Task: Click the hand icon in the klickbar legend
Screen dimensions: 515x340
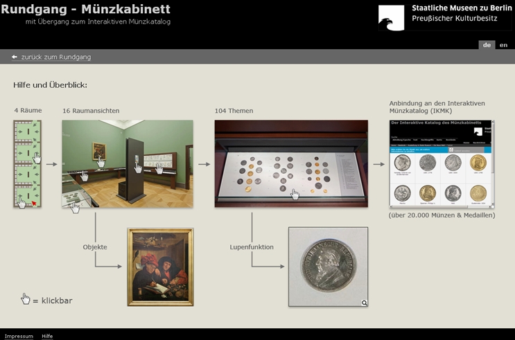Action: coord(26,299)
